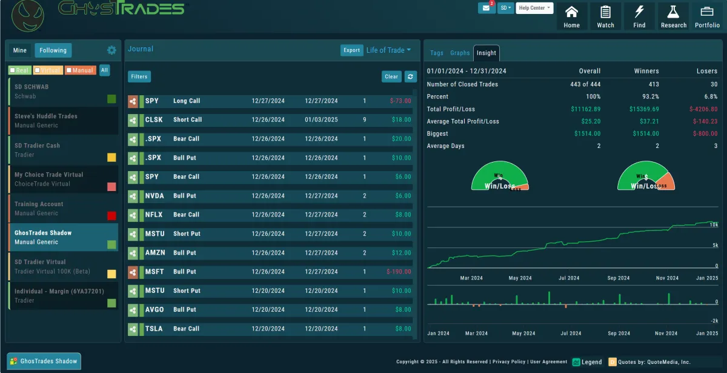
Task: Open the Help Center dropdown
Action: [534, 8]
